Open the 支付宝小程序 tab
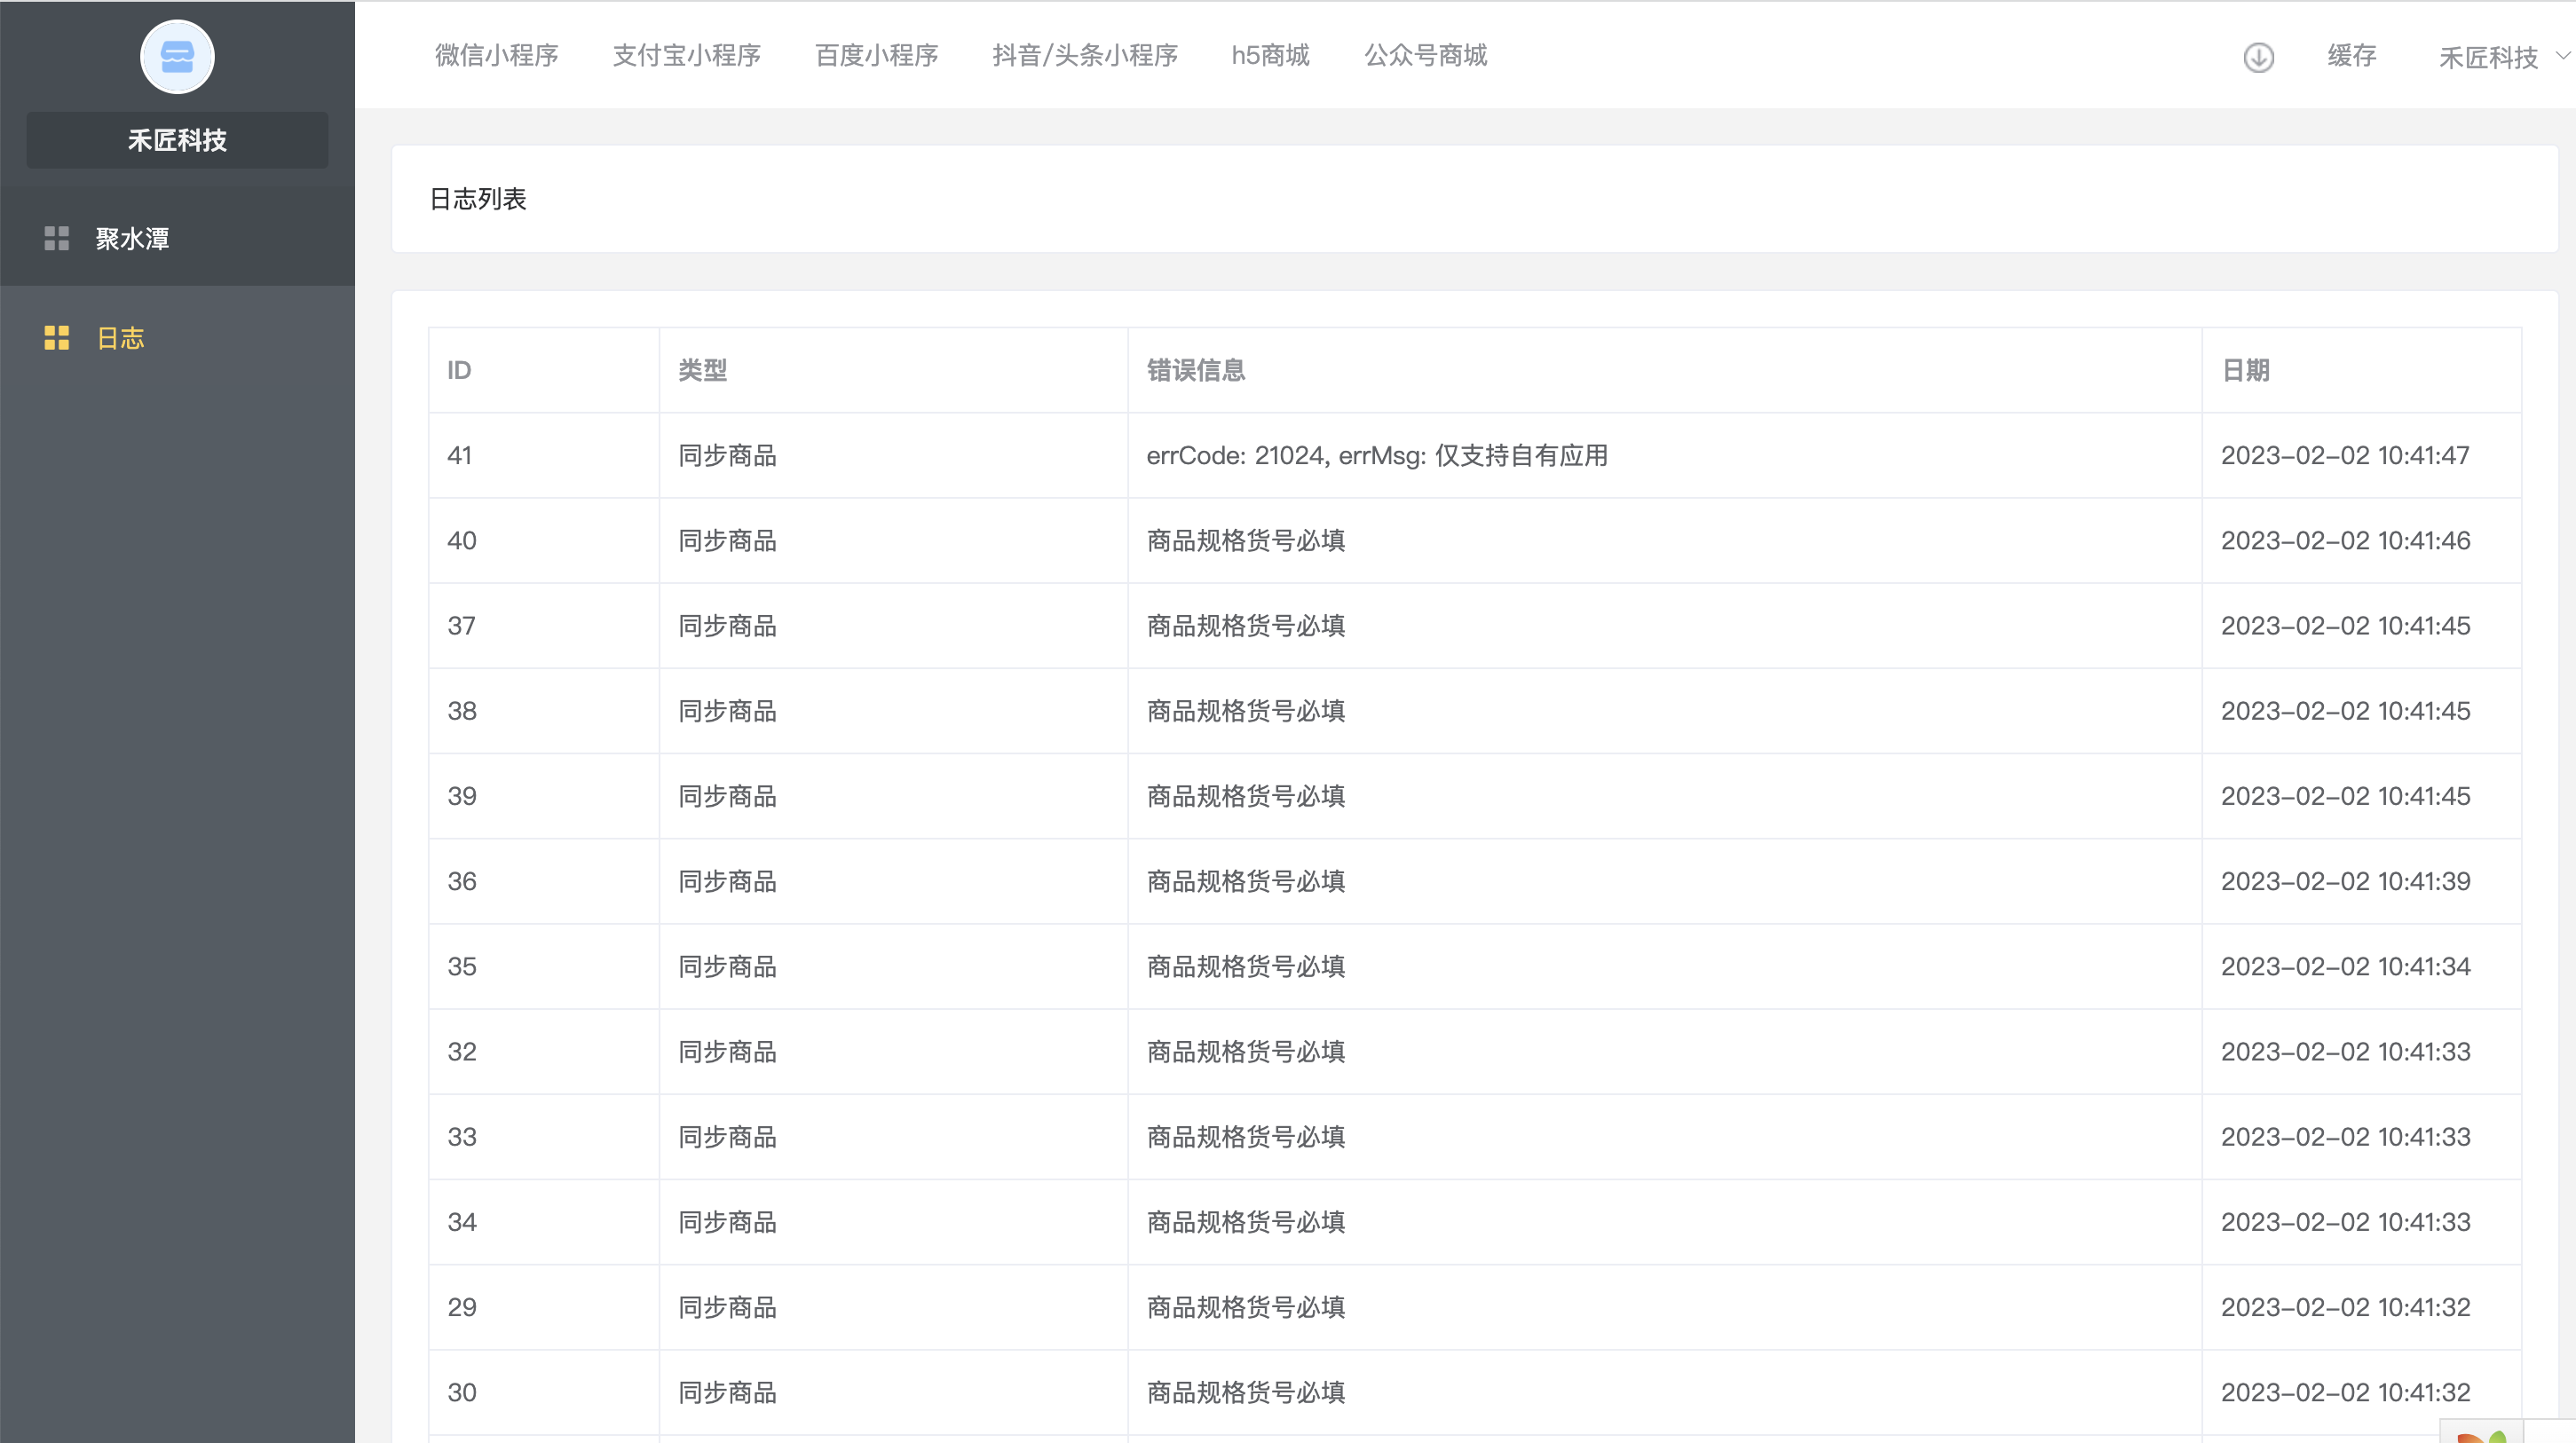Screen dimensions: 2576x1443 pyautogui.click(x=687, y=55)
